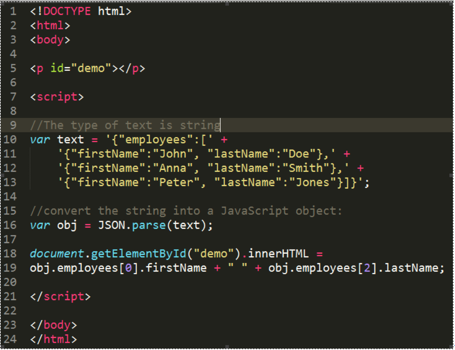The width and height of the screenshot is (455, 350).
Task: Click the closing script tag on line 21
Action: 60,296
